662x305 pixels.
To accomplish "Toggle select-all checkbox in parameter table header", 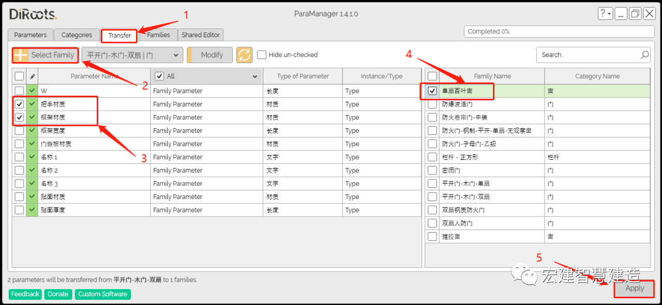I will click(19, 76).
